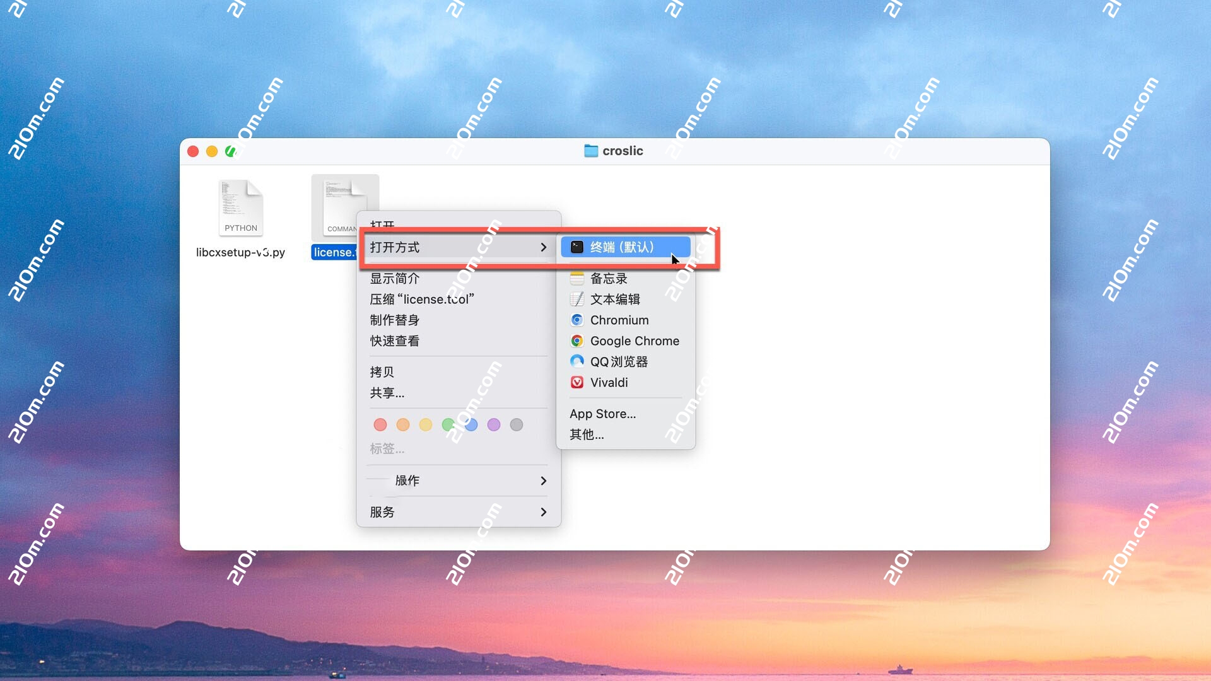Select the libcxsetup-v3.py file

tap(241, 207)
